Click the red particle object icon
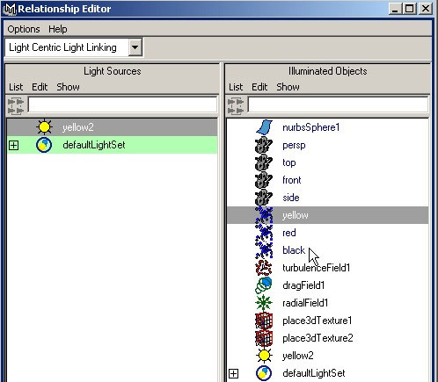The width and height of the screenshot is (438, 382). pos(264,233)
